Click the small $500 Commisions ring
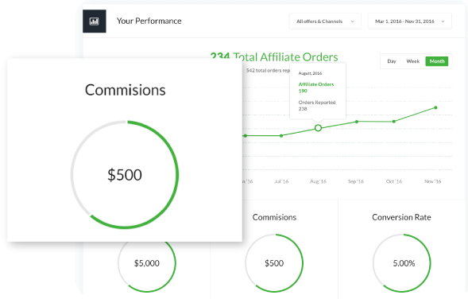This screenshot has width=468, height=299. [x=274, y=263]
